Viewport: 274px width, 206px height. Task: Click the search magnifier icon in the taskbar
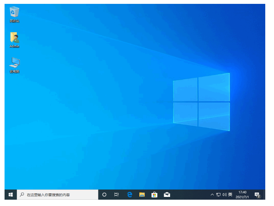pyautogui.click(x=22, y=194)
